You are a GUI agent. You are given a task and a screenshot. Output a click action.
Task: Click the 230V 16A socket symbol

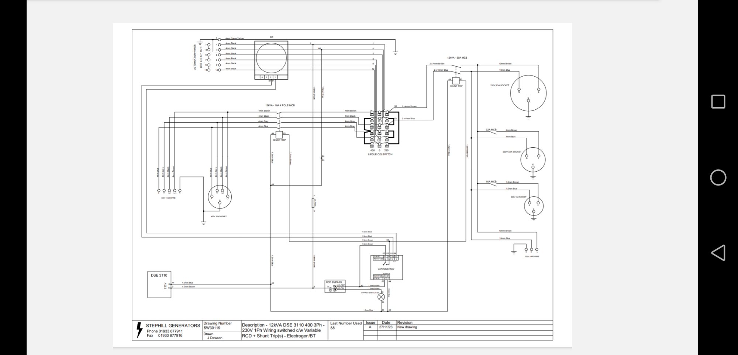click(534, 205)
